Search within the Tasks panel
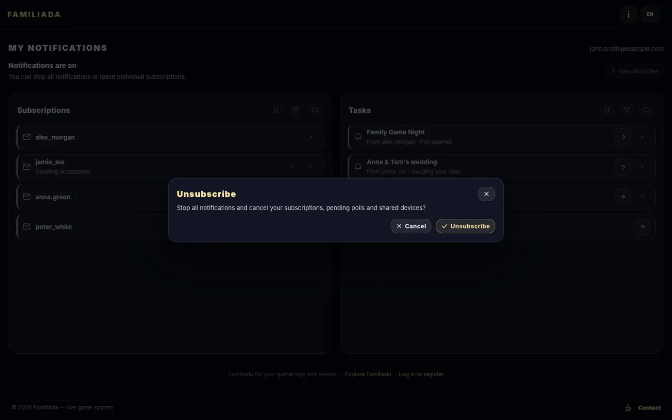The image size is (672, 420). 647,110
